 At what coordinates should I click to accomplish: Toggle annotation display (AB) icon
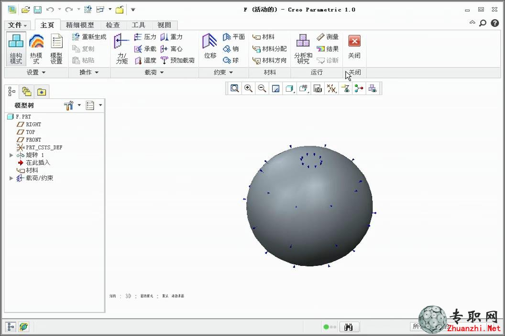[304, 88]
